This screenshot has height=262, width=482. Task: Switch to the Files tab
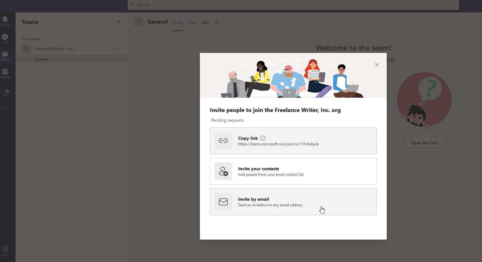point(192,22)
